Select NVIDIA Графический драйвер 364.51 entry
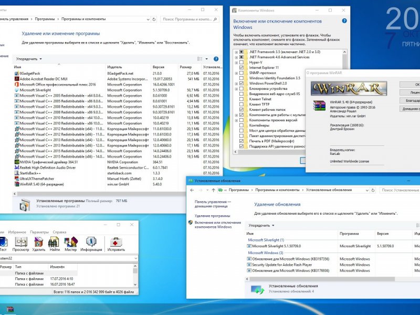Image resolution: width=420 pixels, height=315 pixels. pos(117,162)
